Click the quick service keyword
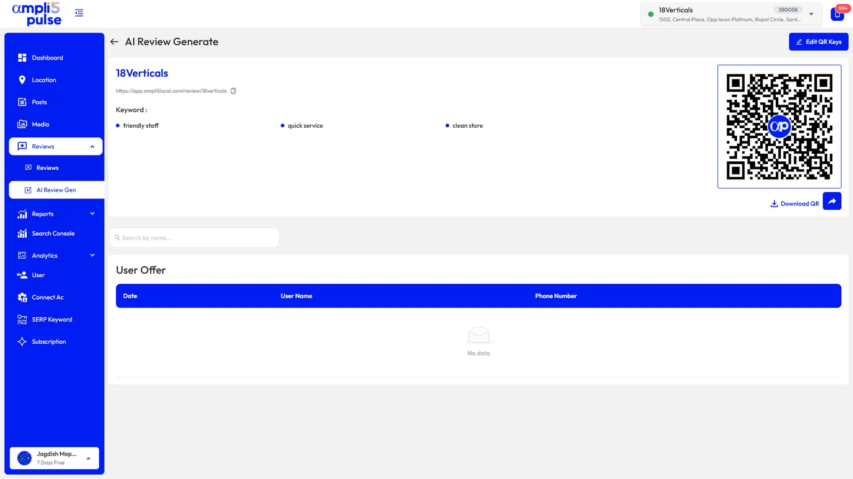The image size is (853, 479). 305,126
